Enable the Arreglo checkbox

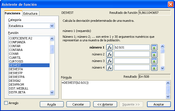[x=6, y=103]
